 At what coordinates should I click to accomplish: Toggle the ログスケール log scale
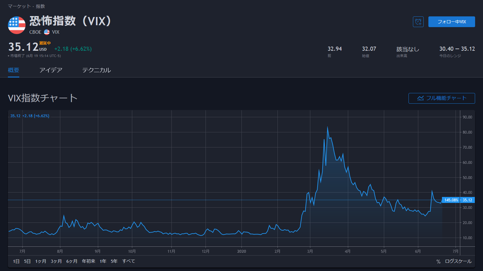click(x=458, y=261)
